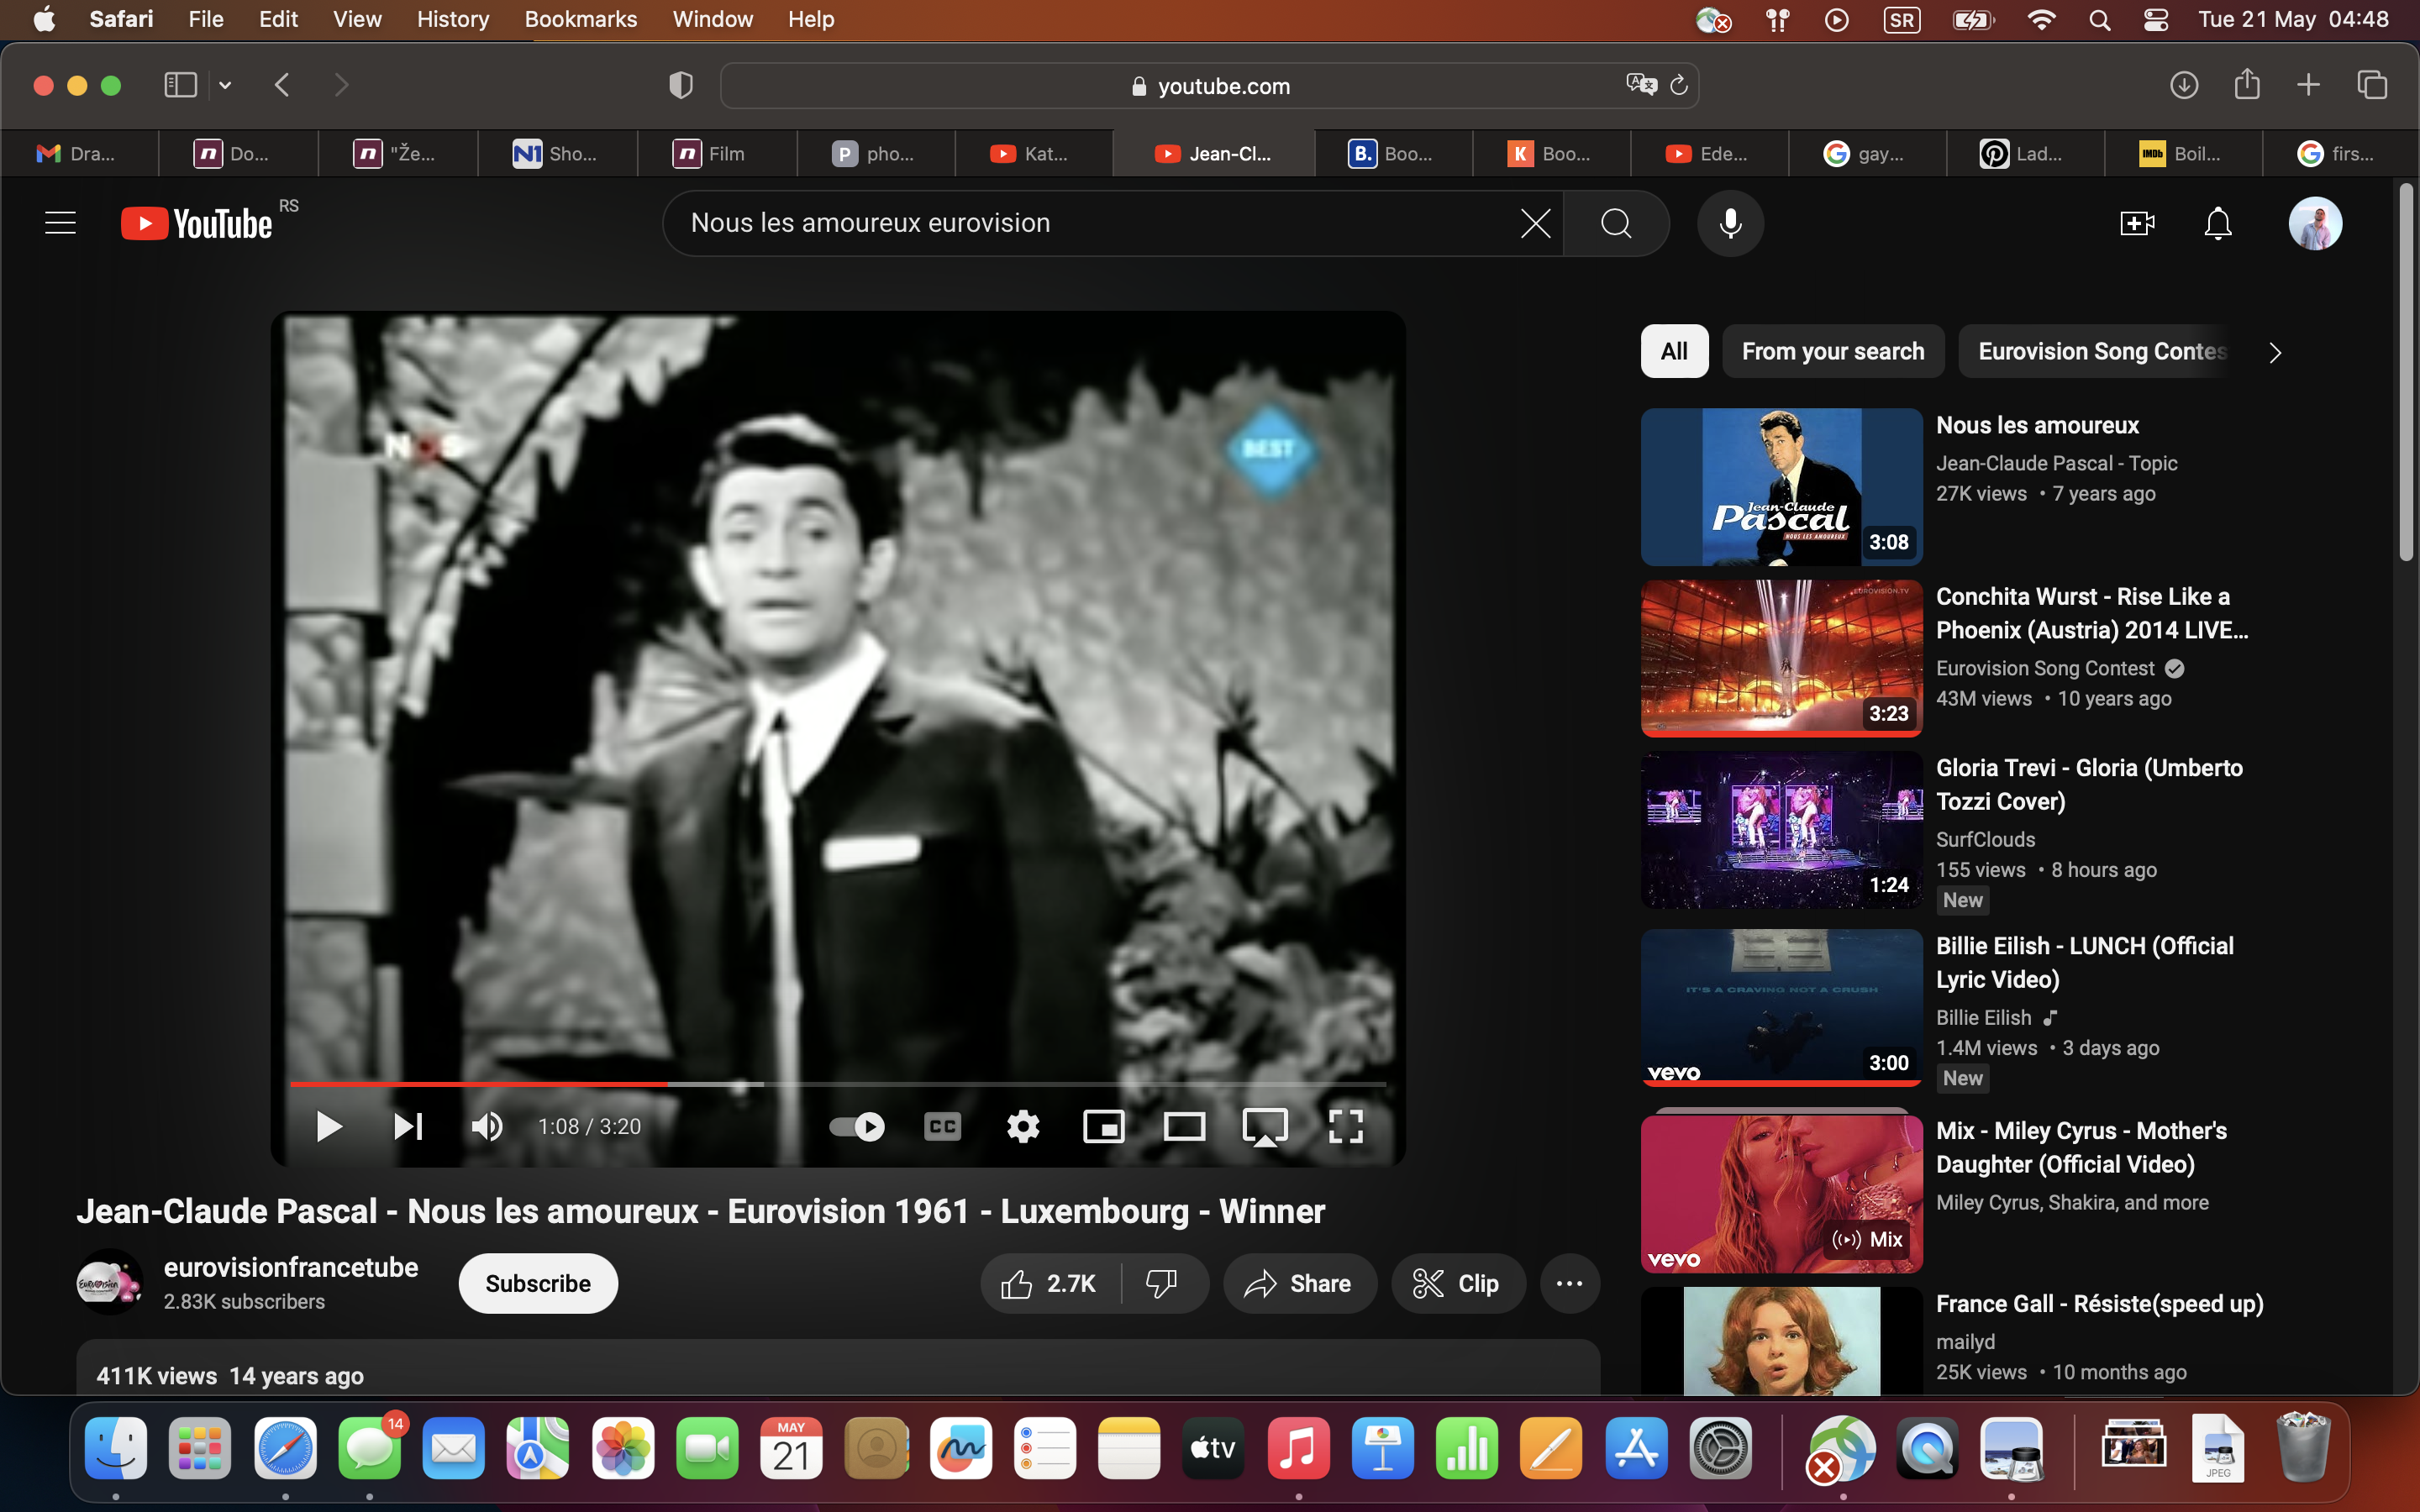Screen dimensions: 2420x1512
Task: Open the account avatar menu
Action: tap(2315, 223)
